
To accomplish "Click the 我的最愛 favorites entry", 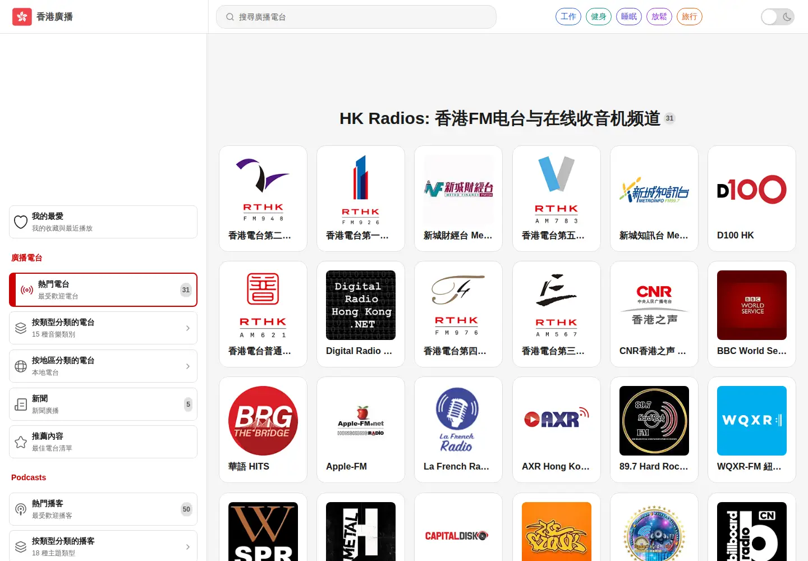I will [103, 222].
